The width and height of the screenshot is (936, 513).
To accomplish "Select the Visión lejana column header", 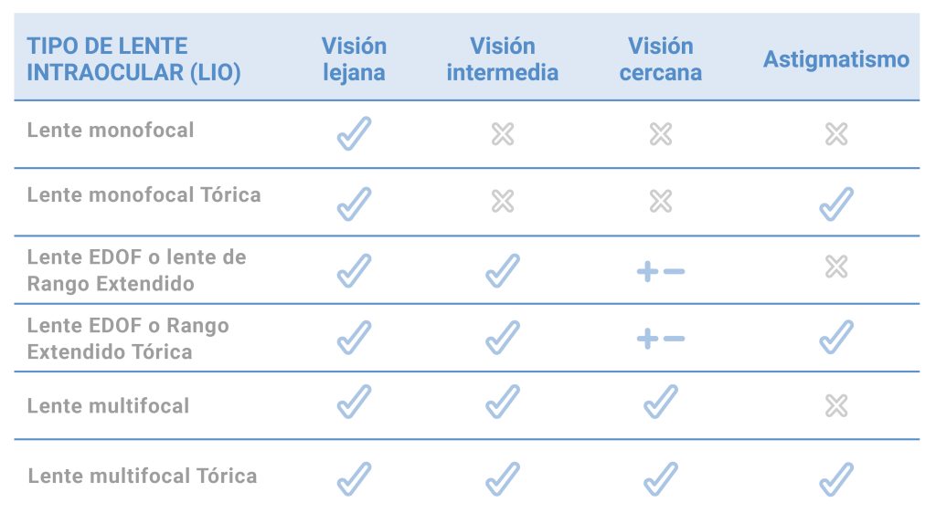I will click(354, 59).
